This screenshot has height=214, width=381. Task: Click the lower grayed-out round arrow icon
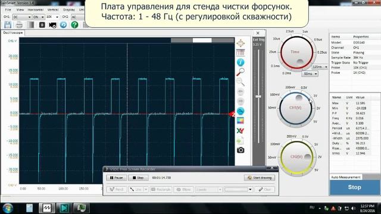[x=241, y=101]
